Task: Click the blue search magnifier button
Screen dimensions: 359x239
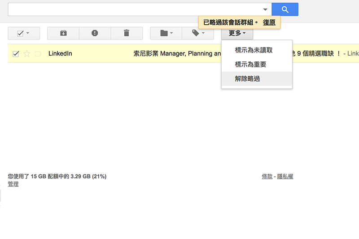Action: pyautogui.click(x=285, y=9)
